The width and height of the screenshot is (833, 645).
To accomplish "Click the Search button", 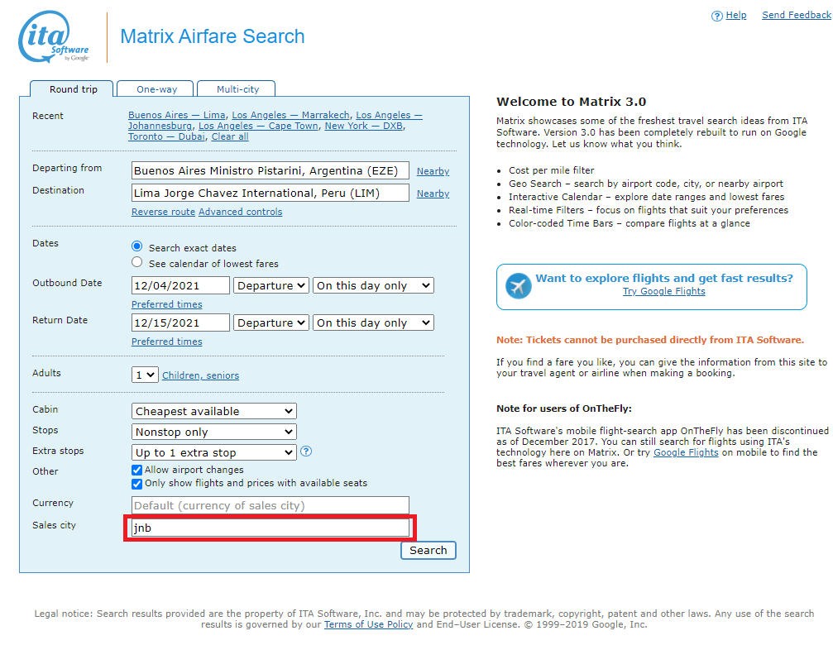I will tap(428, 550).
